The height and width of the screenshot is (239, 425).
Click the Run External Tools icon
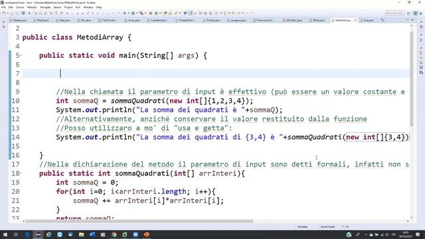[141, 13]
